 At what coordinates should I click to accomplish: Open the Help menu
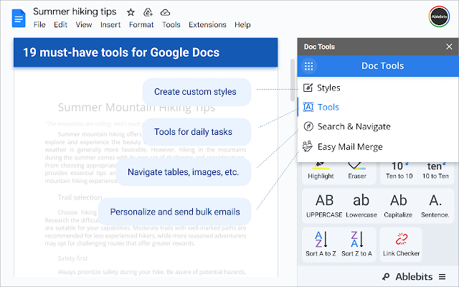pyautogui.click(x=242, y=24)
